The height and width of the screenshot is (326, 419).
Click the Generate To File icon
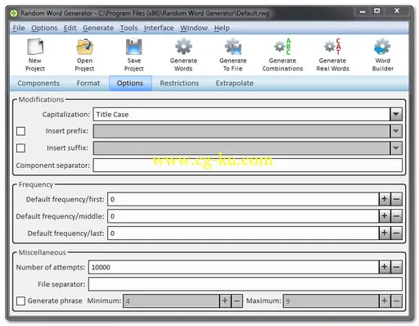click(233, 47)
